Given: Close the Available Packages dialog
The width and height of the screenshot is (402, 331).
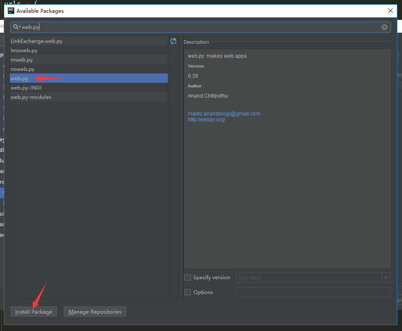Looking at the screenshot, I should tap(390, 11).
